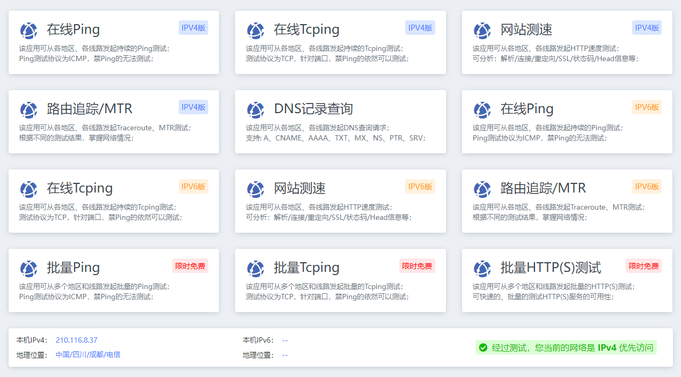Click IPV6版 badge on 在线Tcping card

(x=193, y=187)
